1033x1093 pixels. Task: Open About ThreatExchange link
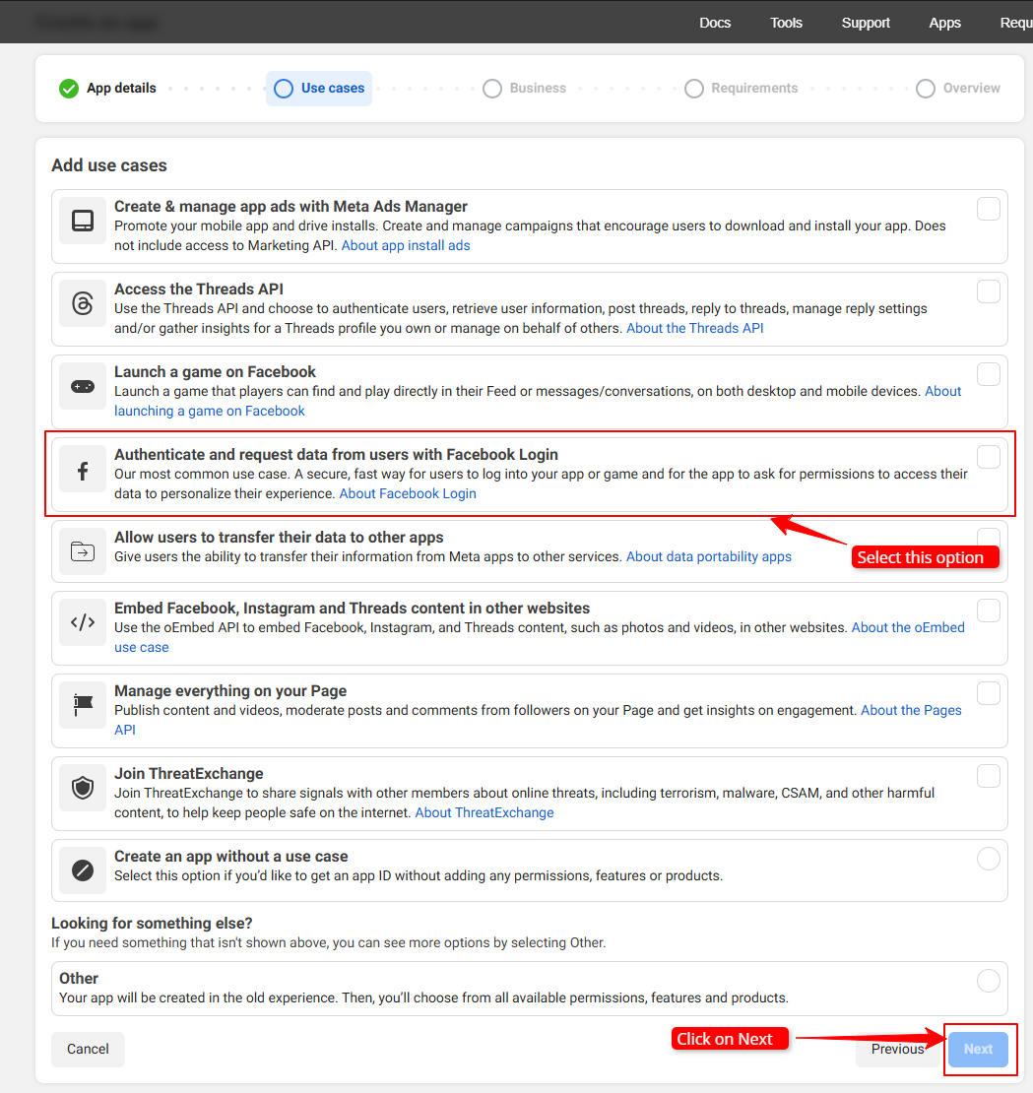point(484,812)
